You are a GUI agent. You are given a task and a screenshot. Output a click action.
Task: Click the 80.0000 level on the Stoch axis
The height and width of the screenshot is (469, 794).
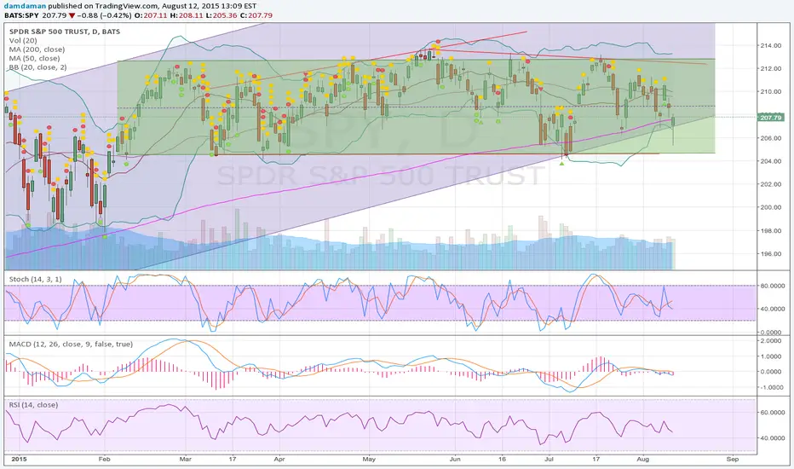coord(772,286)
